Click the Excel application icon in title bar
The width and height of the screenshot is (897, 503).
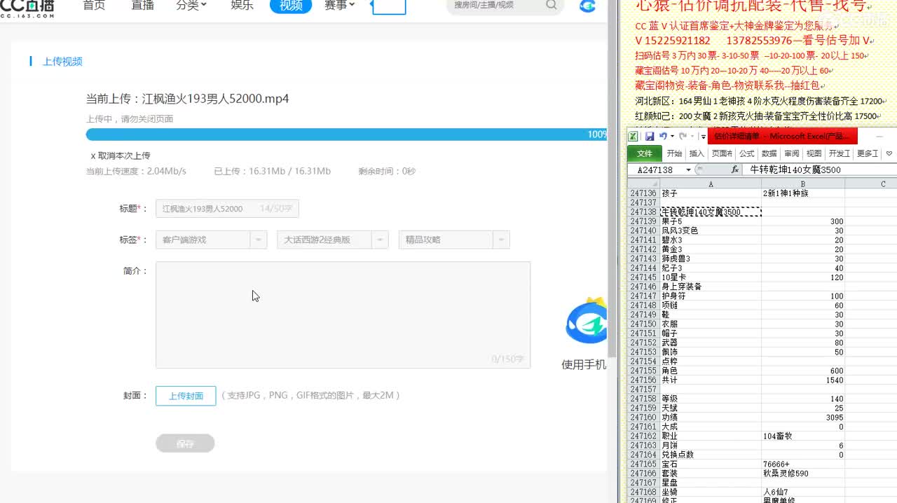[x=633, y=137]
